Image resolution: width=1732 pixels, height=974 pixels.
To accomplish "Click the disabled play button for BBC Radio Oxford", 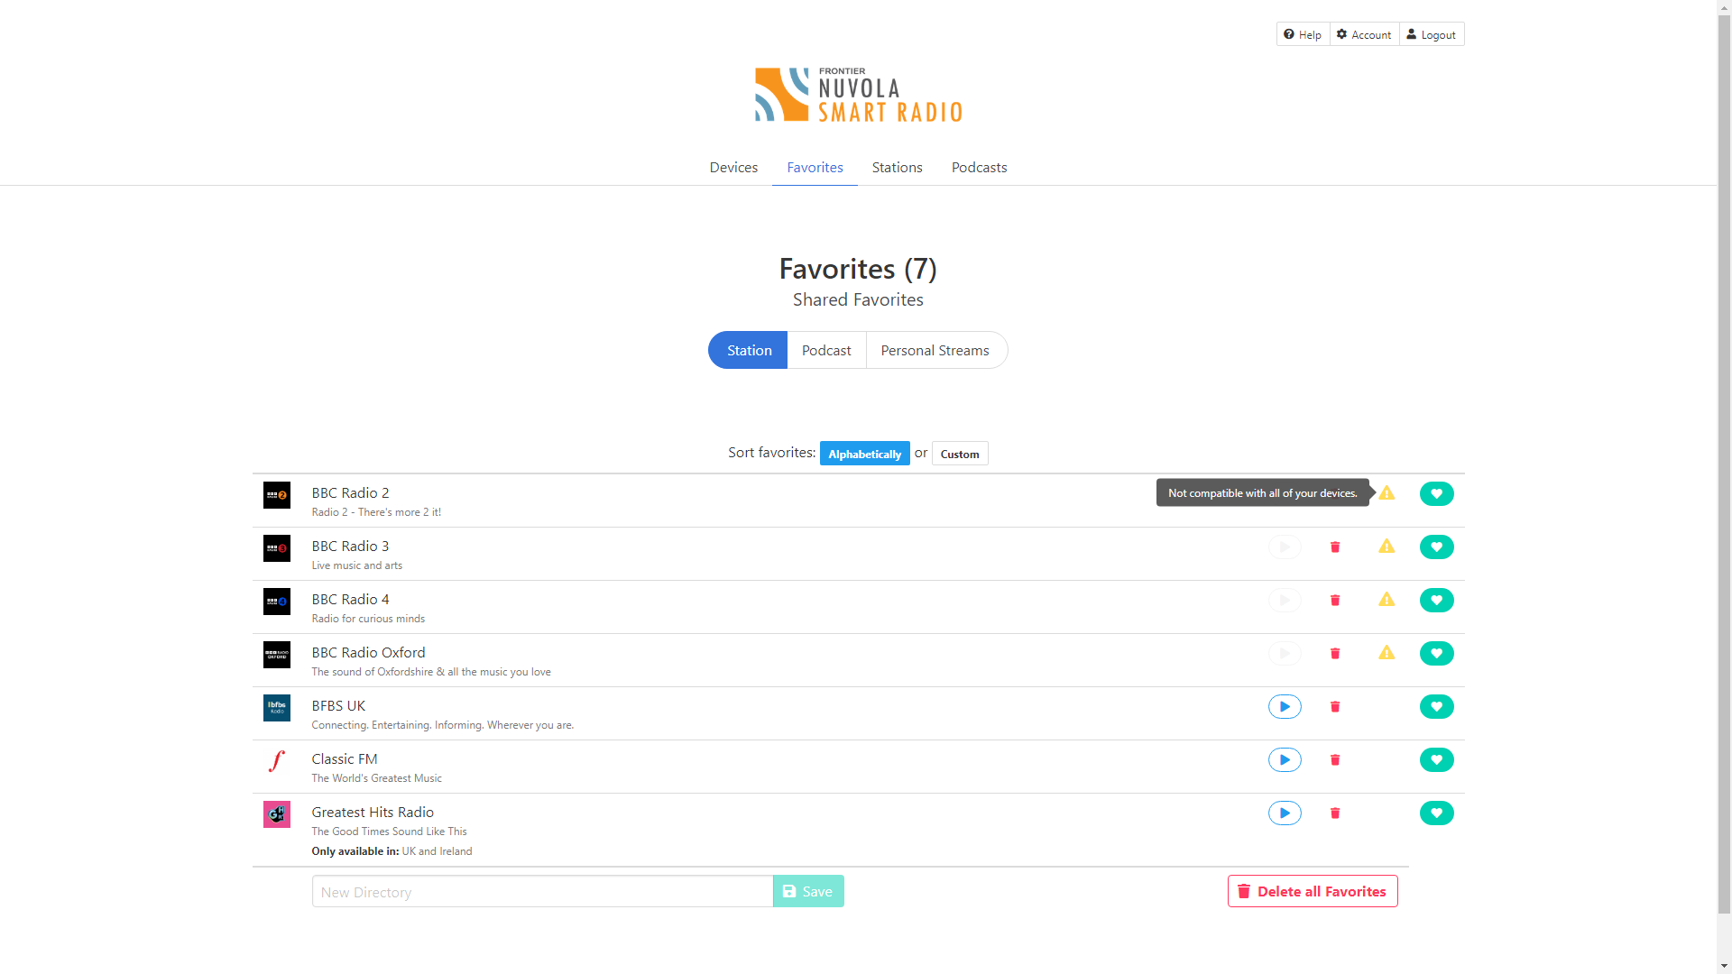I will 1285,654.
